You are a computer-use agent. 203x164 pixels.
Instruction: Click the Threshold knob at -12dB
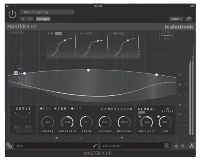click(x=67, y=122)
